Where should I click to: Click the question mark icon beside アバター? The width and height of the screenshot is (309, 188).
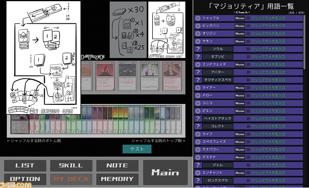click(x=198, y=72)
